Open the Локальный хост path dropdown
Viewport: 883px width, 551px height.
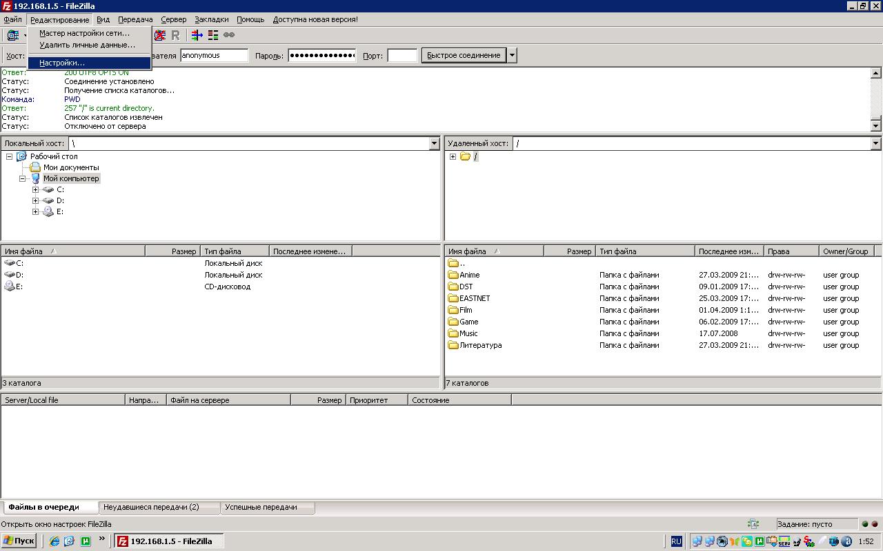click(435, 143)
